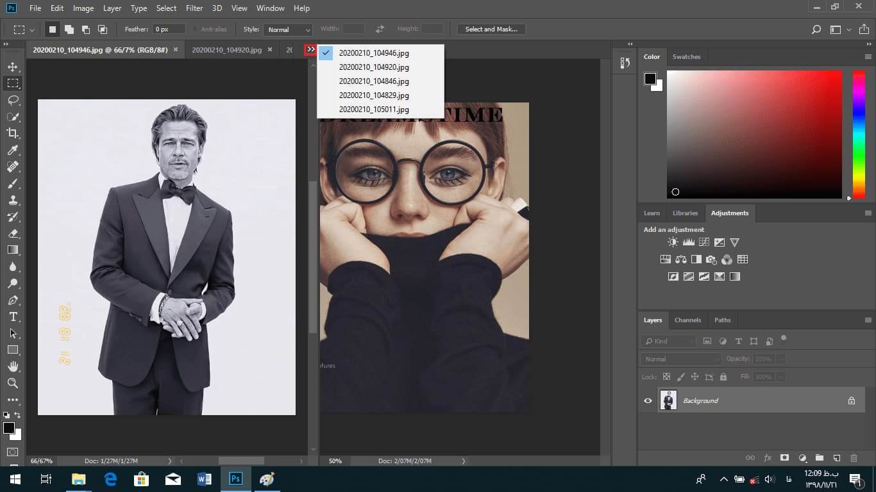Click the Feather input field
876x492 pixels.
click(x=169, y=29)
